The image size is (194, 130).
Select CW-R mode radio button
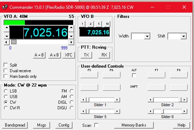click(x=6, y=108)
